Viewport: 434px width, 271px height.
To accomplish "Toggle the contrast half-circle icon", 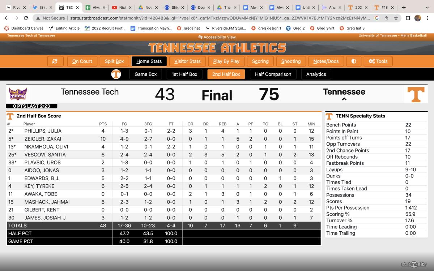I will (354, 61).
